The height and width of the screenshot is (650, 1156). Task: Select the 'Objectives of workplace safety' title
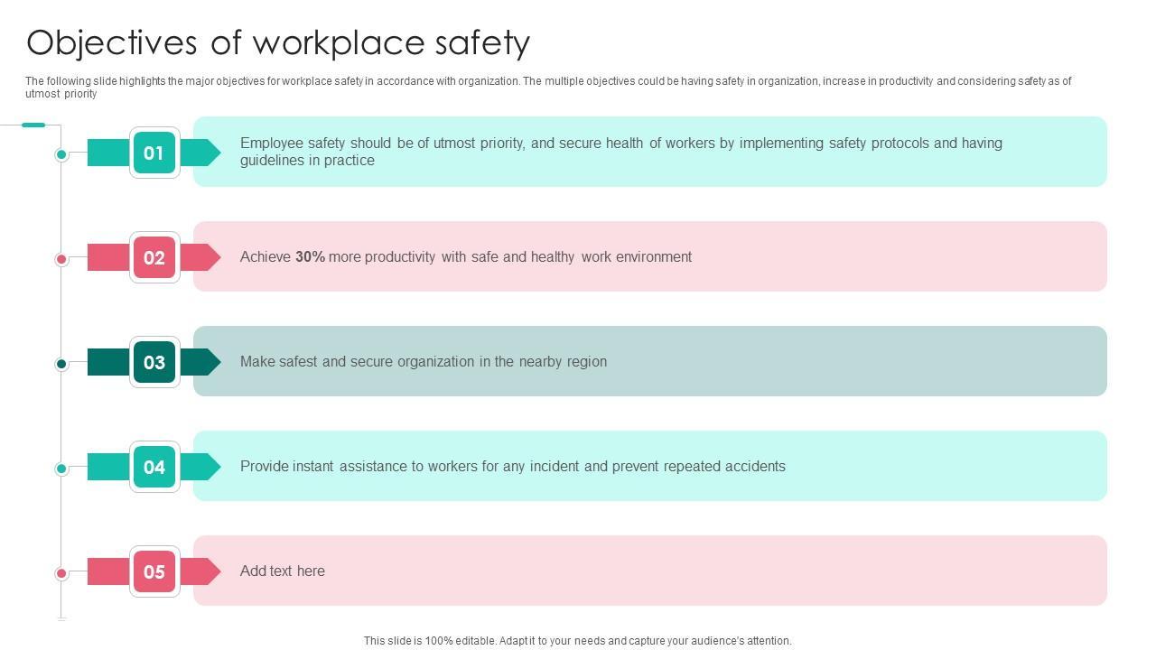pyautogui.click(x=278, y=42)
